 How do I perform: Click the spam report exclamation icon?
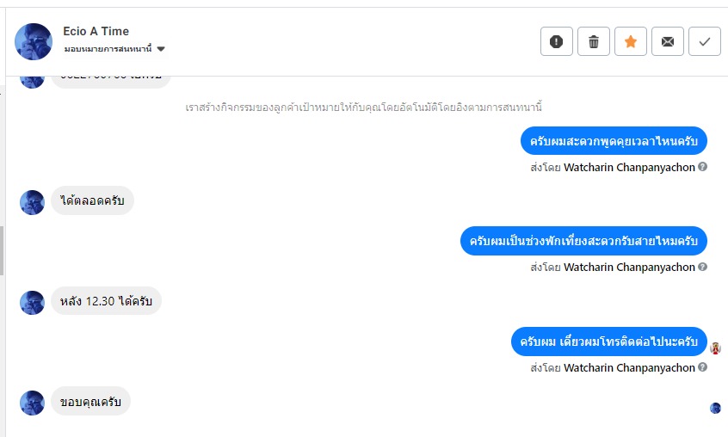tap(557, 41)
